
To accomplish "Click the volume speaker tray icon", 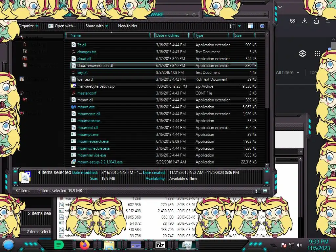I will (300, 245).
